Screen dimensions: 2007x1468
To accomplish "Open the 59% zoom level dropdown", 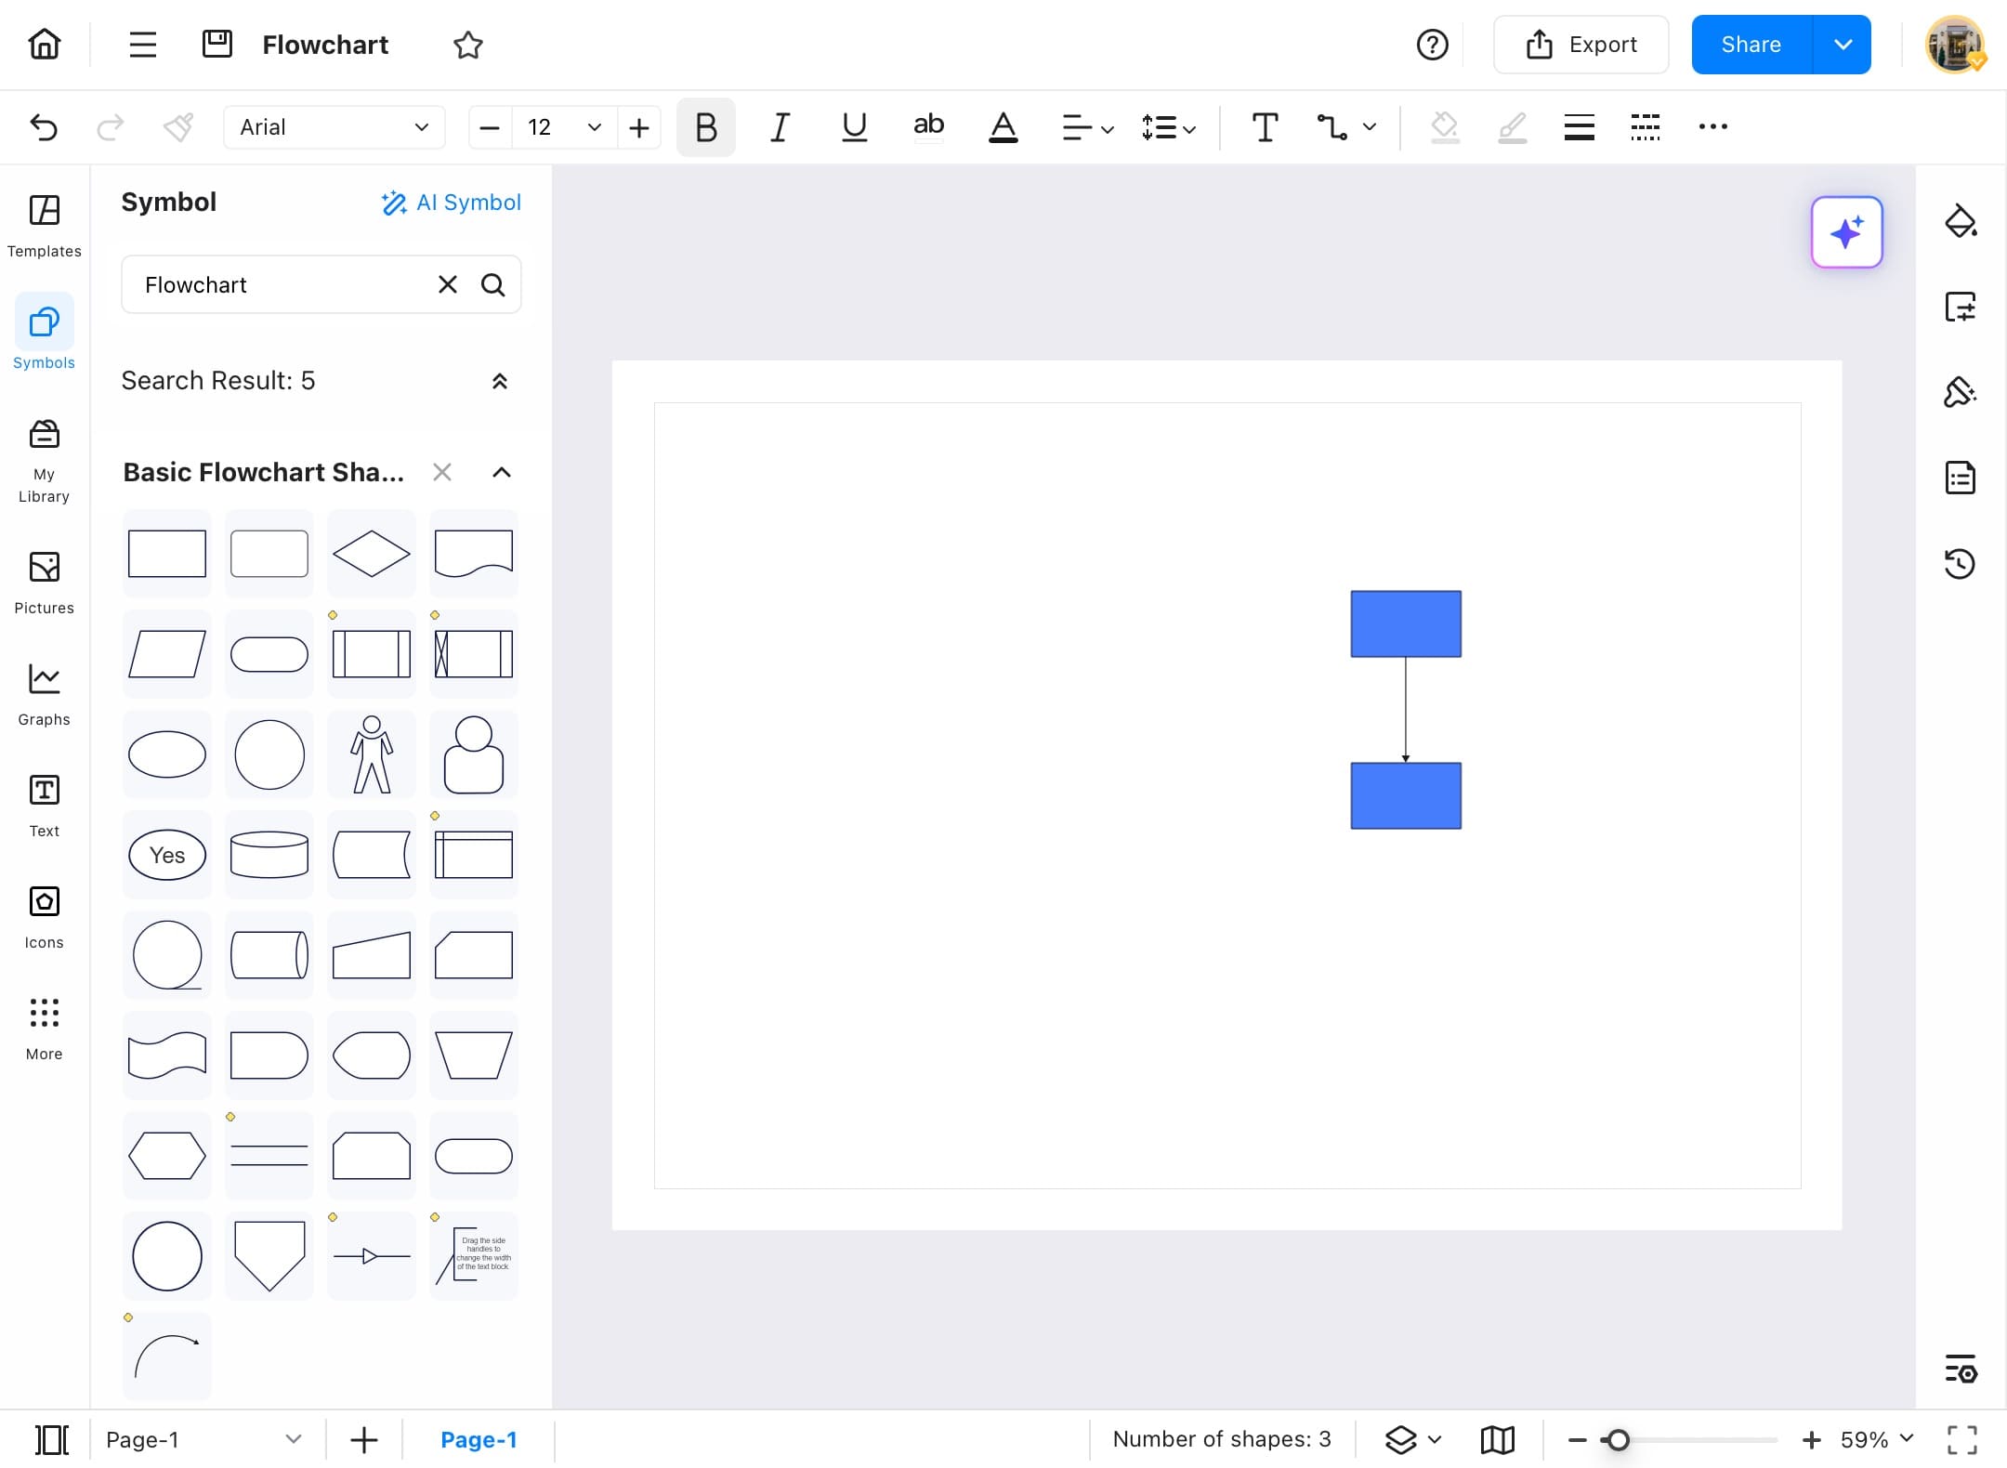I will click(1878, 1439).
